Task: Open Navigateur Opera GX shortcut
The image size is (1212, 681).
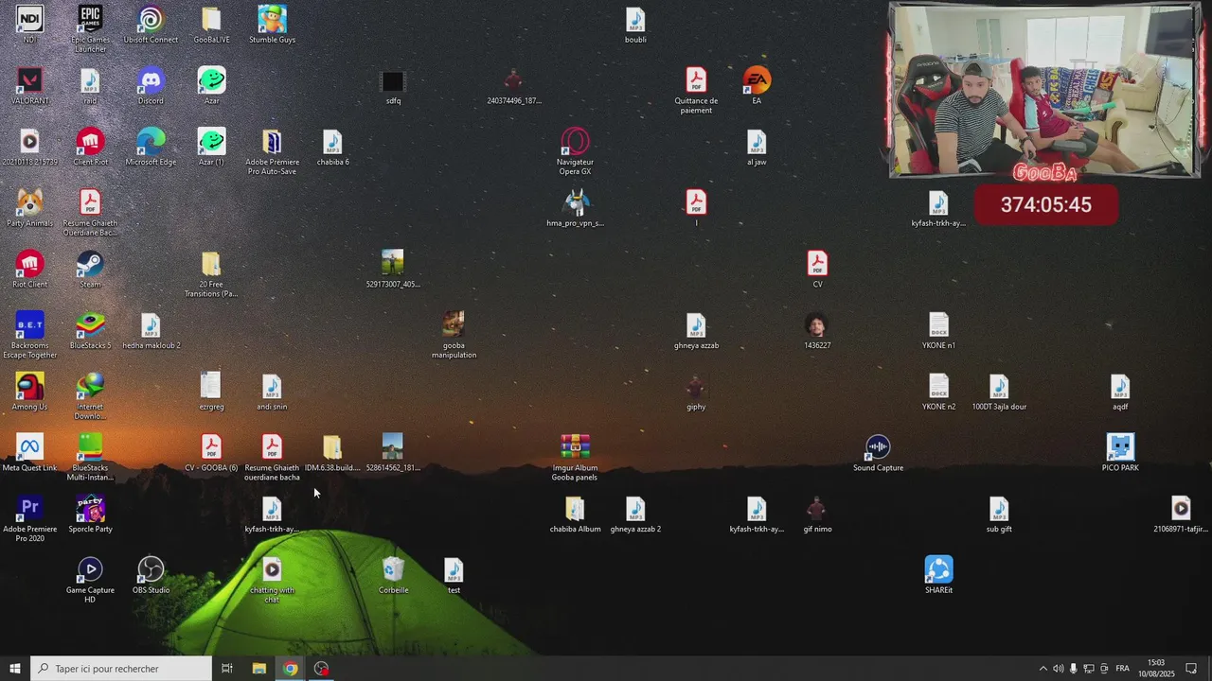Action: (x=575, y=143)
